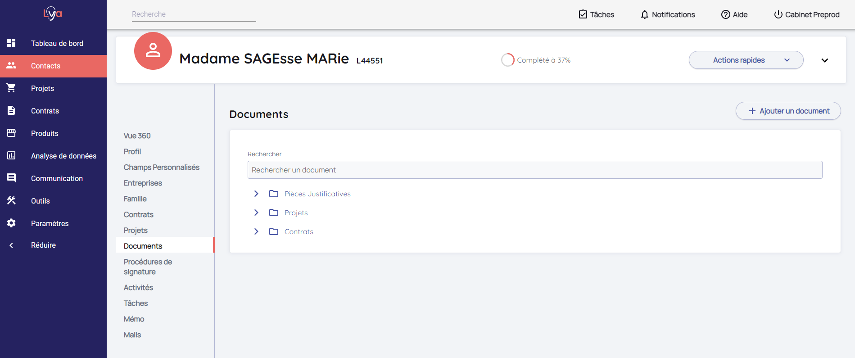
Task: Switch to the Vue 360 tab
Action: tap(137, 136)
